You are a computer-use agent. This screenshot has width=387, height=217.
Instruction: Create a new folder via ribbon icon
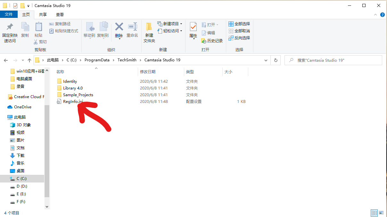[x=149, y=29]
